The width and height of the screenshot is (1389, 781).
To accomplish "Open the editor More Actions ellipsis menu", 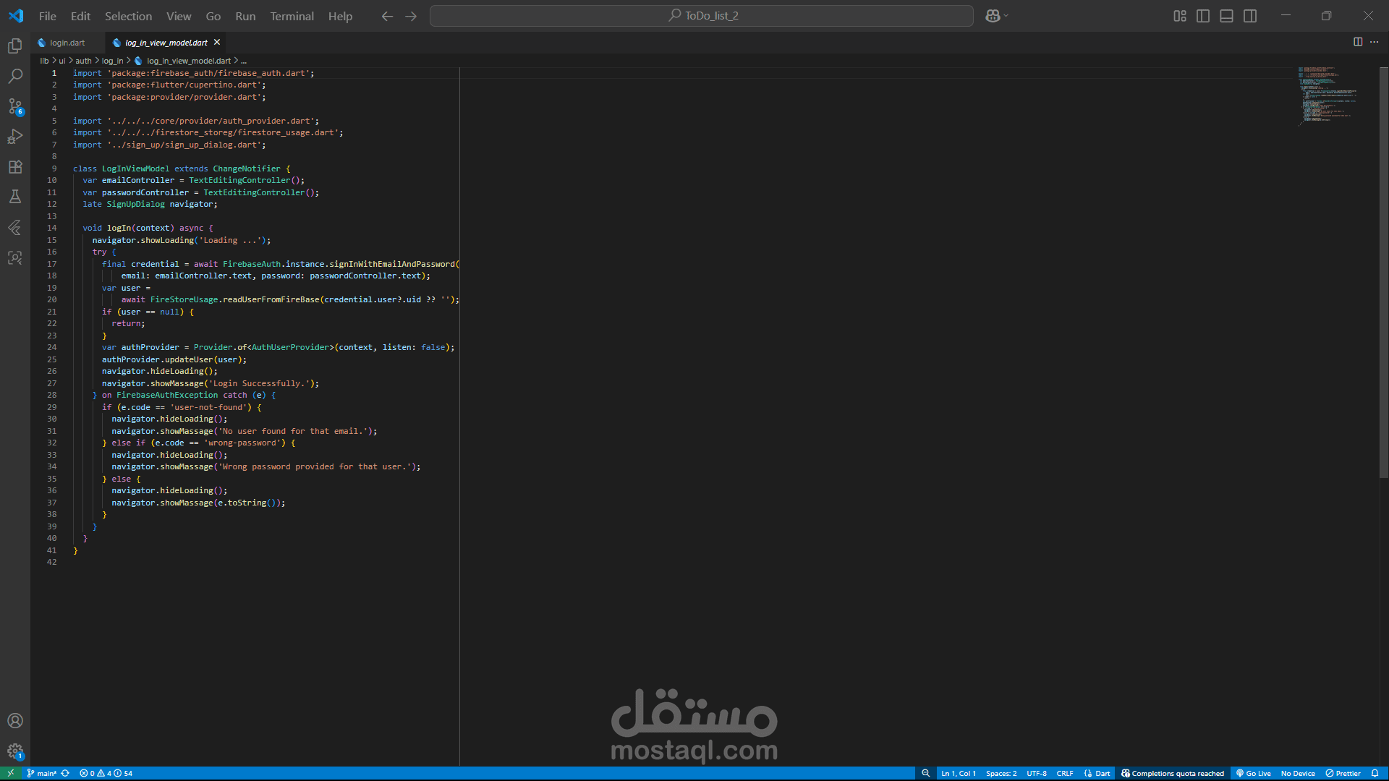I will (1374, 42).
